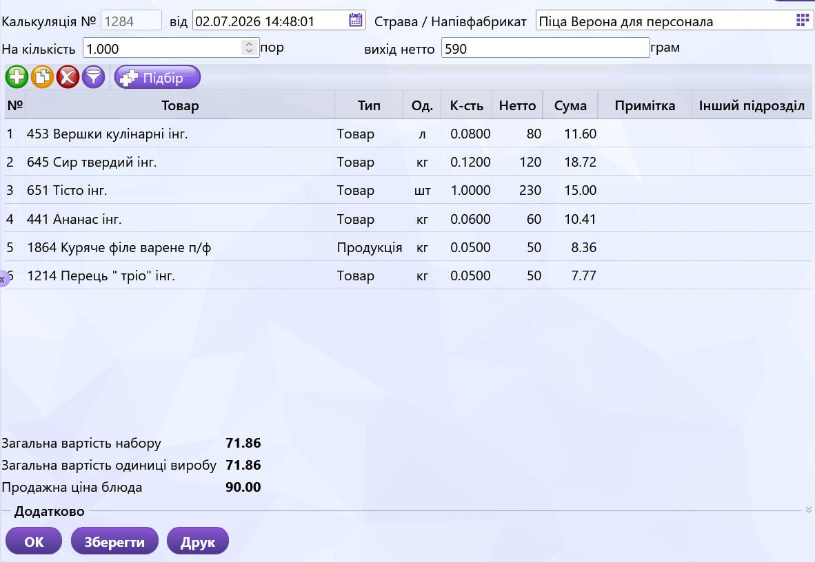The width and height of the screenshot is (815, 562).
Task: Click the Підбір button
Action: (x=157, y=77)
